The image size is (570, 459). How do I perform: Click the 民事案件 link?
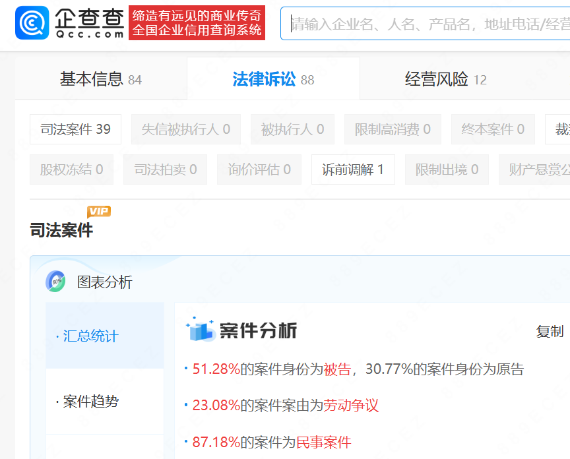pyautogui.click(x=323, y=442)
